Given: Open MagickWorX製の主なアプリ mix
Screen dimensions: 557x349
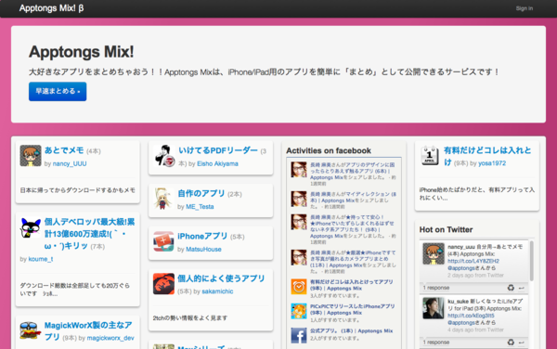Looking at the screenshot, I should click(88, 330).
